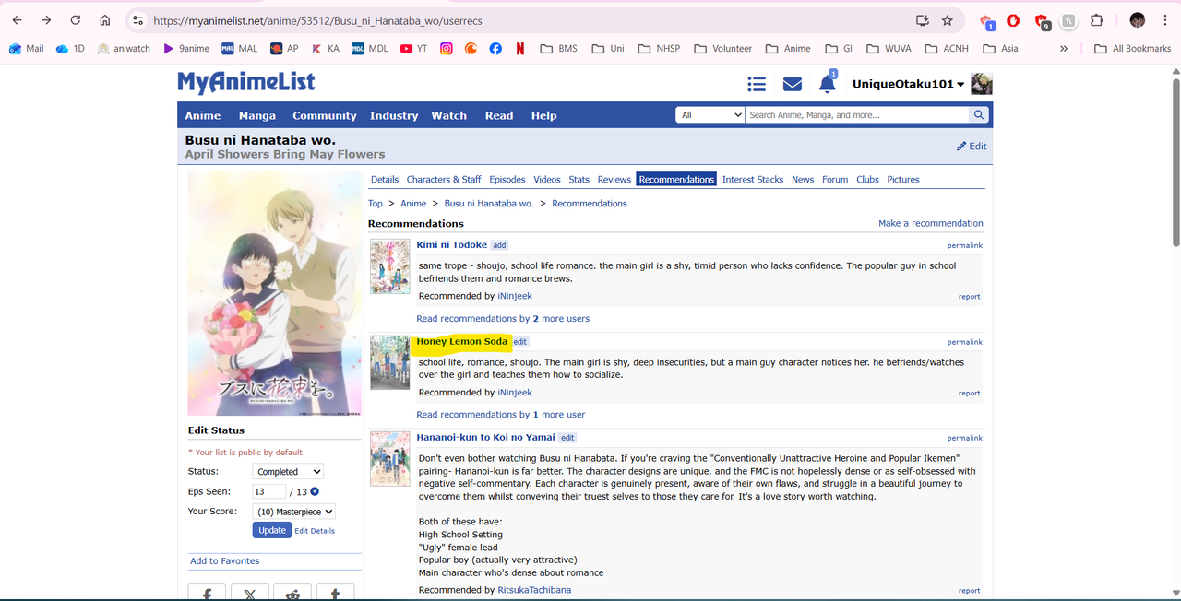This screenshot has height=601, width=1181.
Task: Open the Manga menu in the navigation bar
Action: (257, 115)
